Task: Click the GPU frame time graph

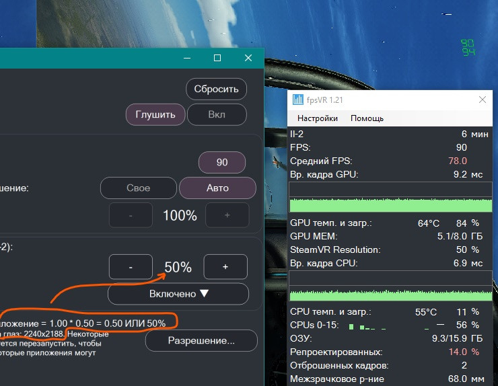Action: pos(390,197)
